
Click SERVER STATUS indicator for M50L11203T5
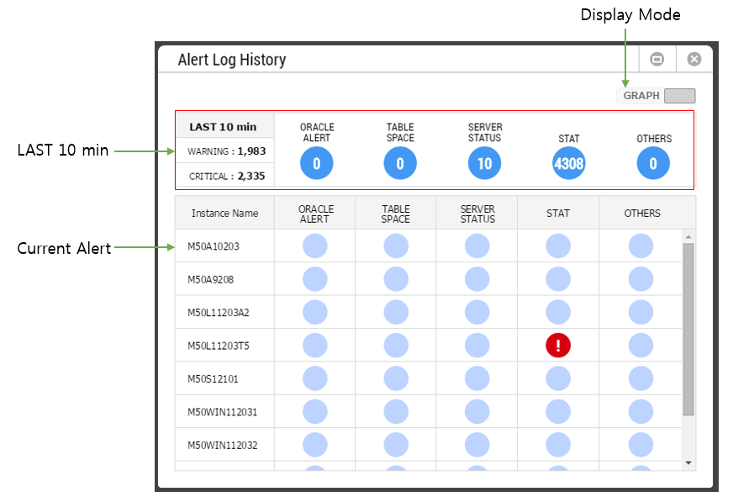477,346
